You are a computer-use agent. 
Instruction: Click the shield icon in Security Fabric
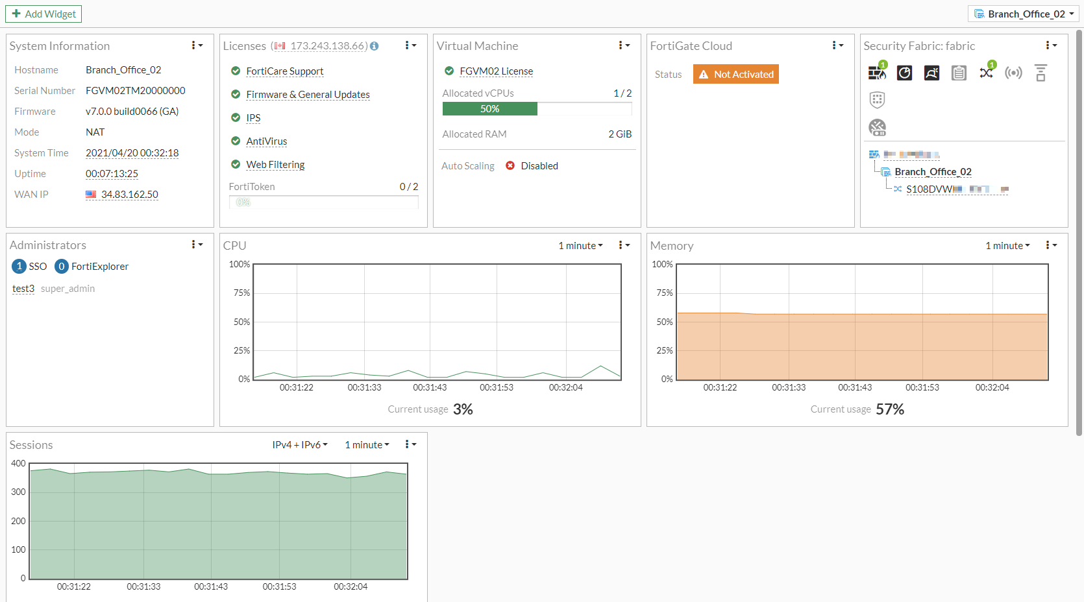[x=877, y=100]
